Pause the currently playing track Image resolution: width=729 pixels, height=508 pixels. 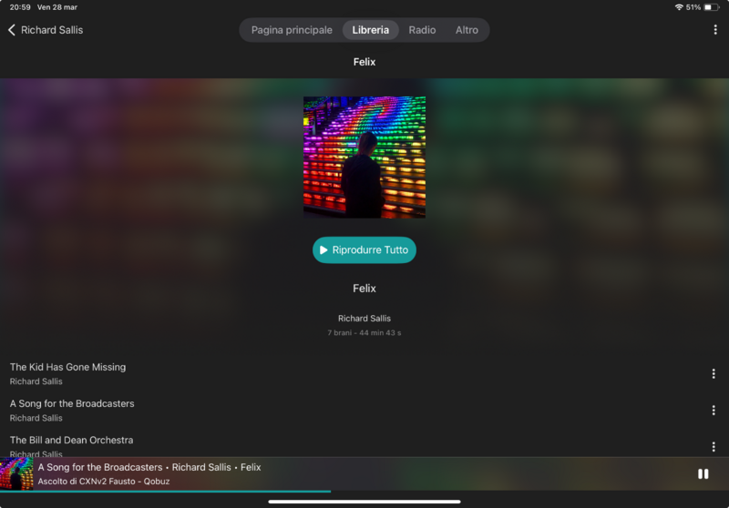coord(703,473)
